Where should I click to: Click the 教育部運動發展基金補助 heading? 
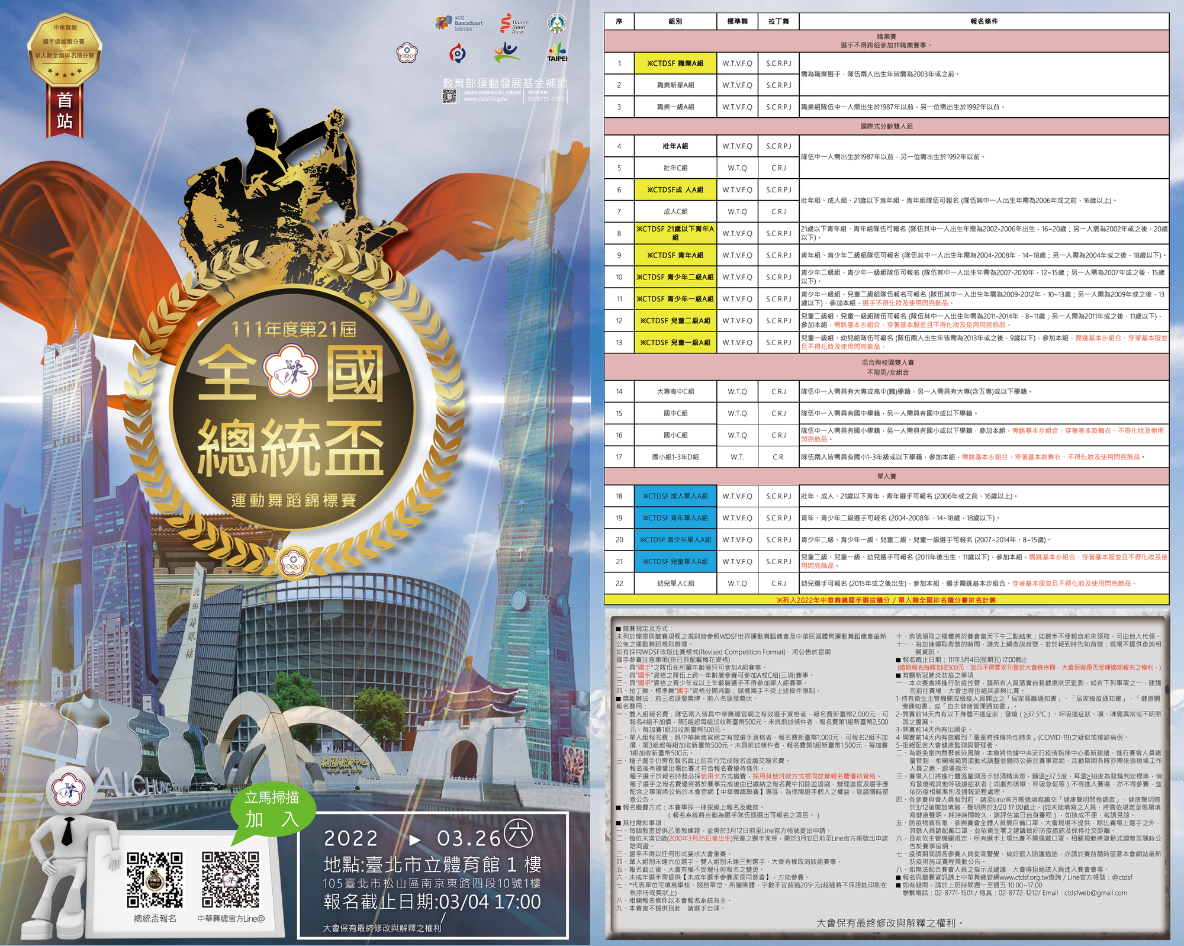coord(504,83)
